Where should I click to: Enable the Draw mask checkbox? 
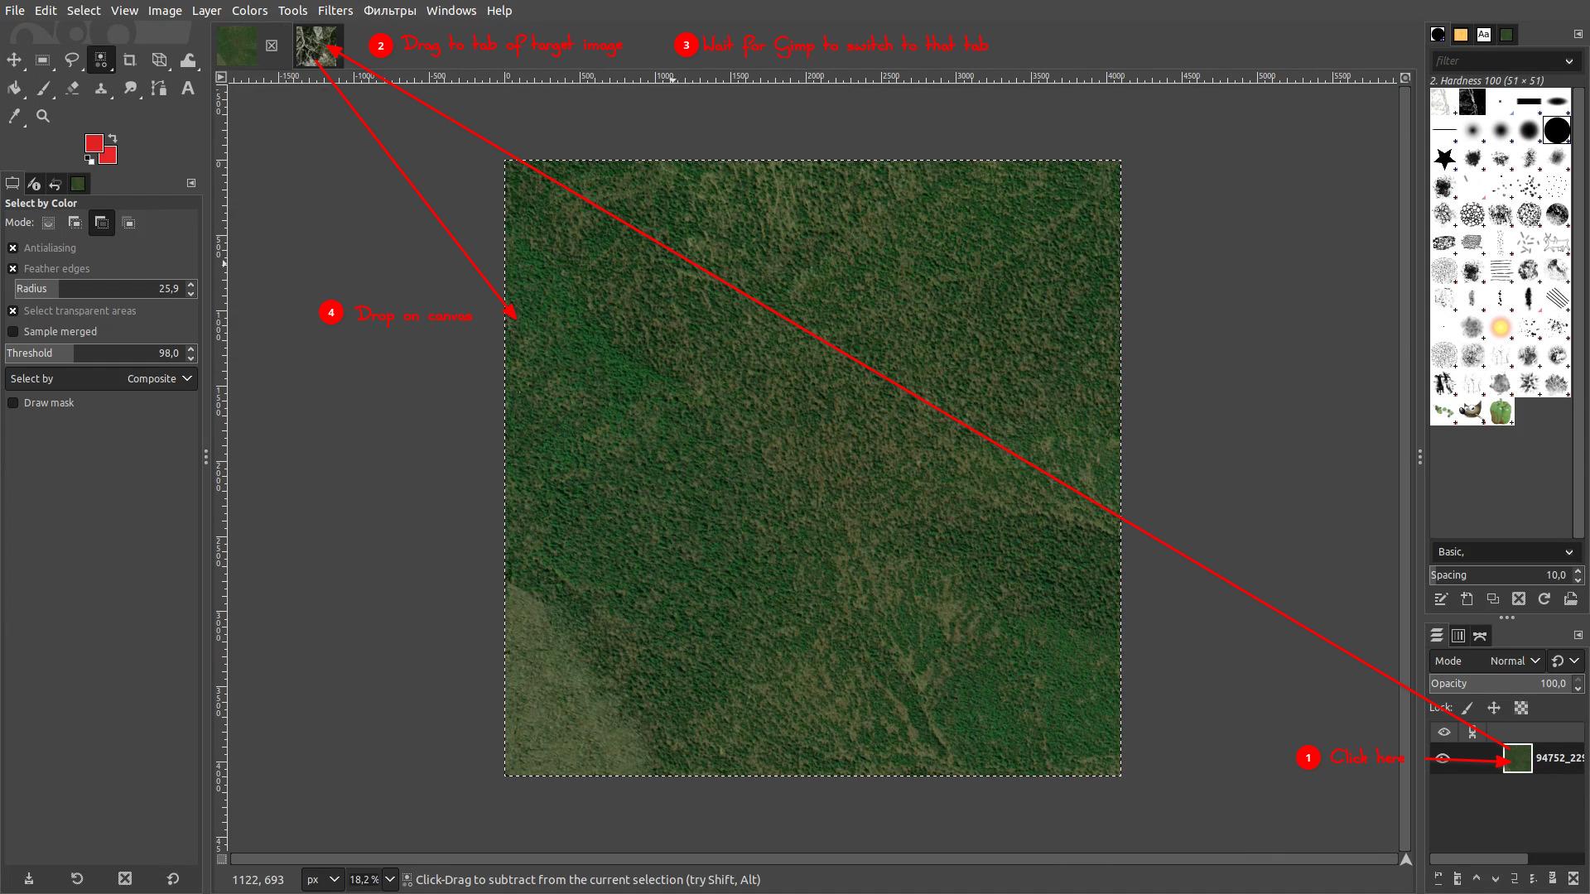[13, 402]
